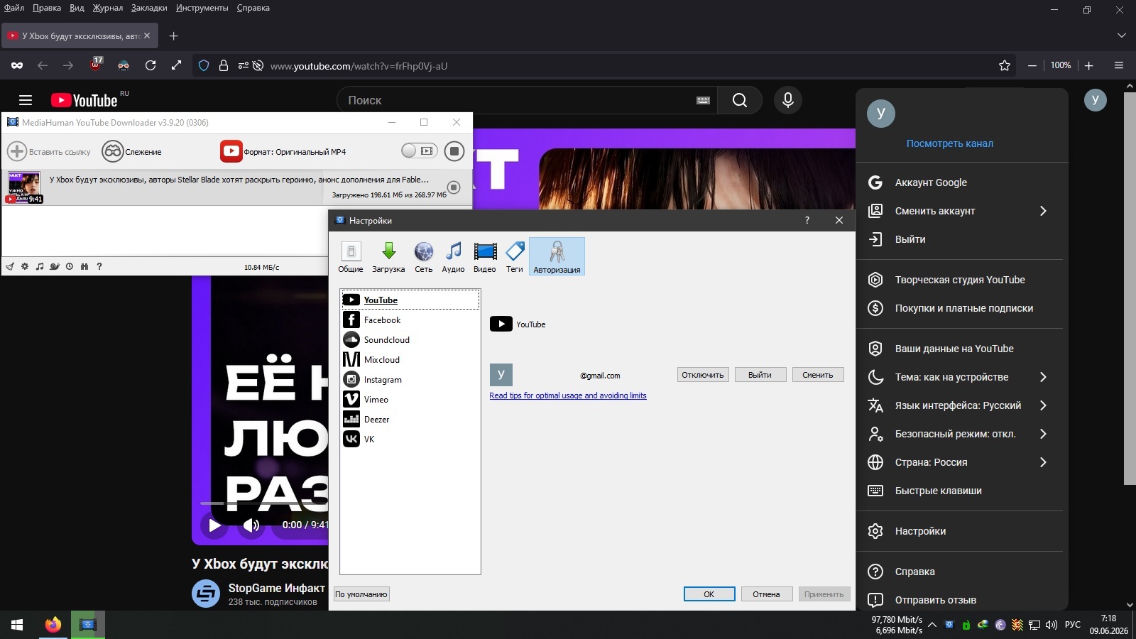Open the Аудио settings tab

pos(453,256)
